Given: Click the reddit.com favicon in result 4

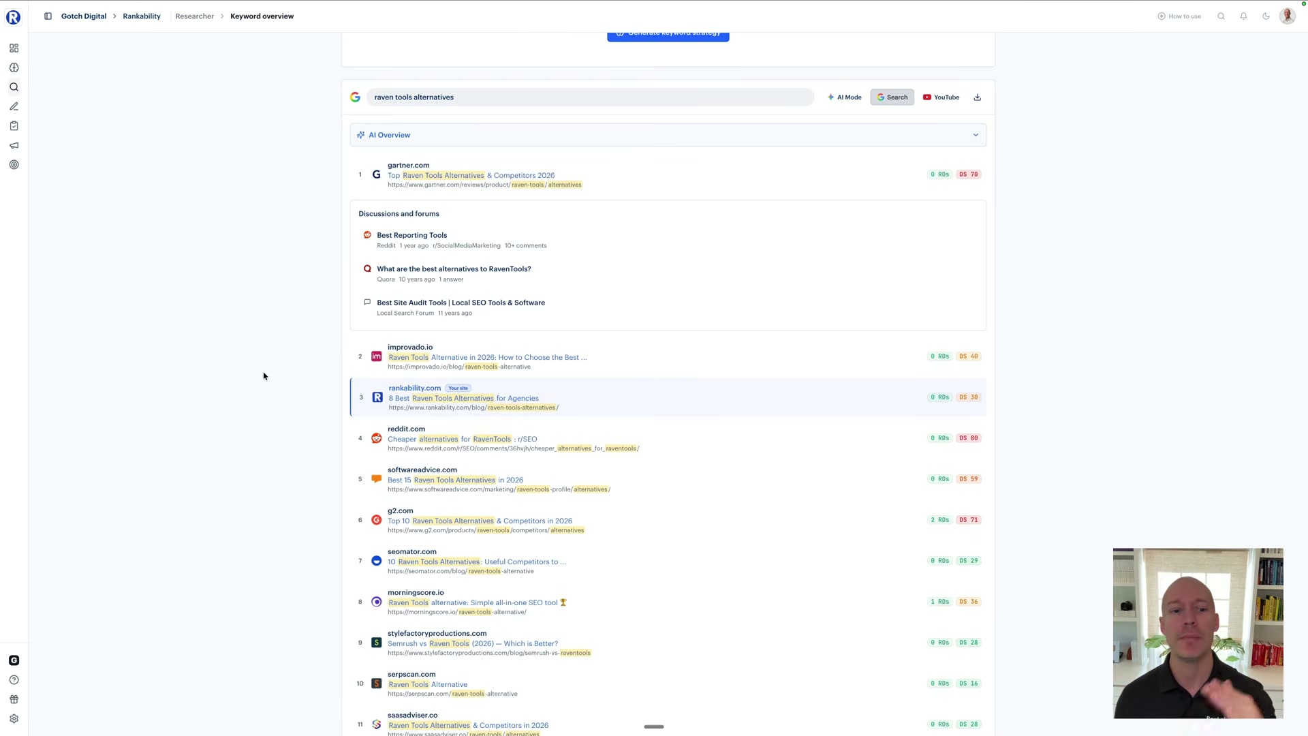Looking at the screenshot, I should pyautogui.click(x=377, y=438).
